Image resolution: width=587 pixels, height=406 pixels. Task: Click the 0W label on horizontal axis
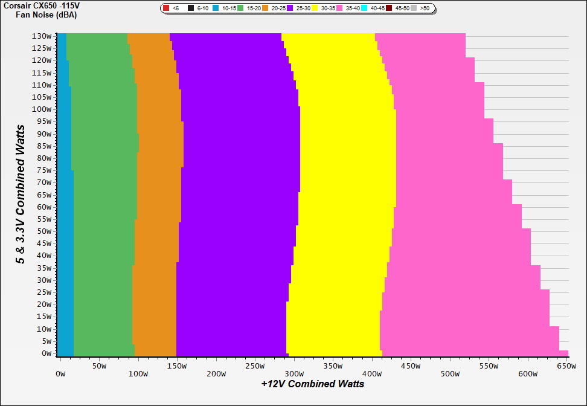[x=60, y=374]
